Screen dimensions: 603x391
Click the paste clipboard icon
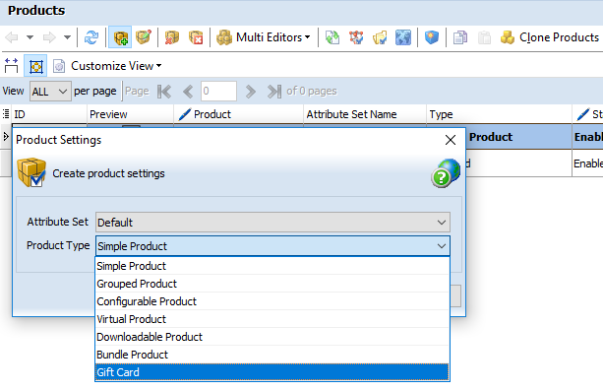[484, 37]
